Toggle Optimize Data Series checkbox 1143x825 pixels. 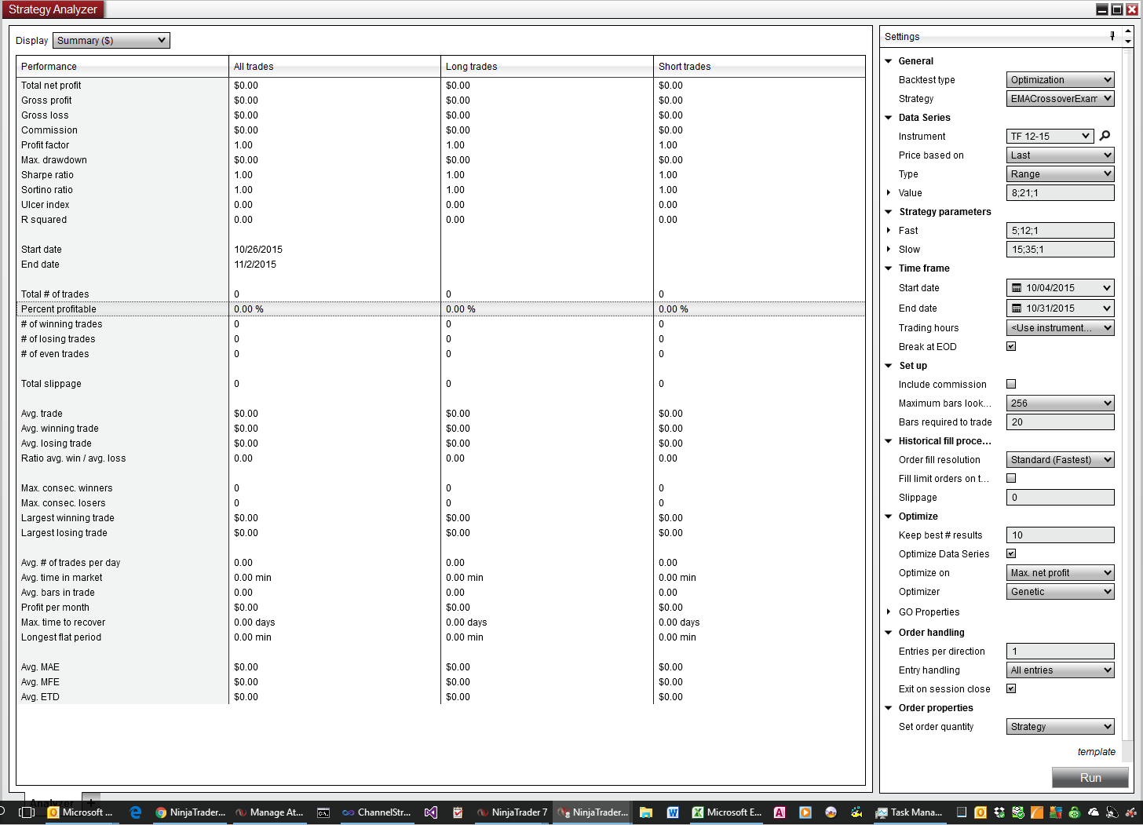tap(1011, 553)
